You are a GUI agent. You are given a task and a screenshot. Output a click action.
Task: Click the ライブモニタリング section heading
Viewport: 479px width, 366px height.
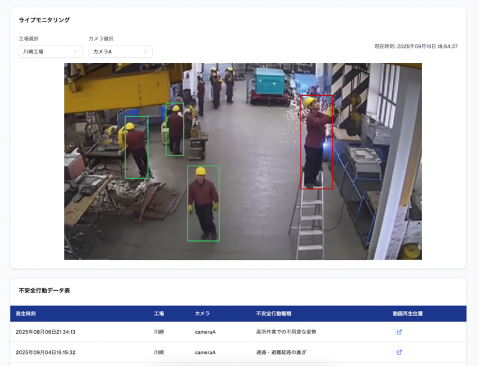pos(44,20)
